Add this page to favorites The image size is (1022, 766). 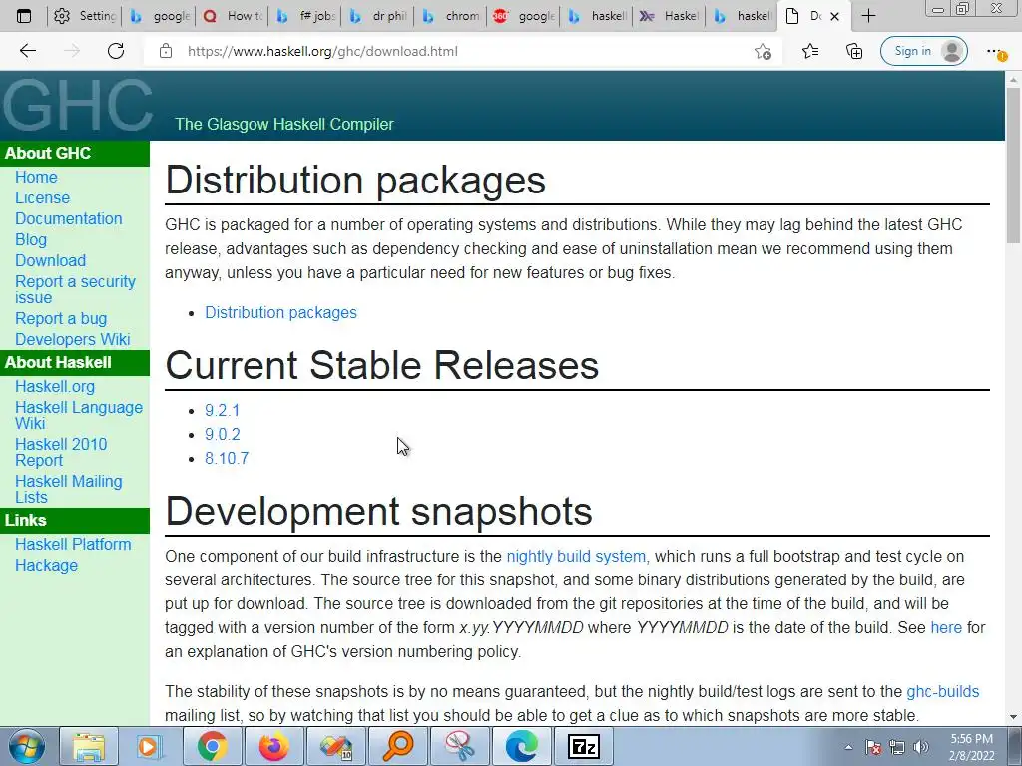point(763,52)
